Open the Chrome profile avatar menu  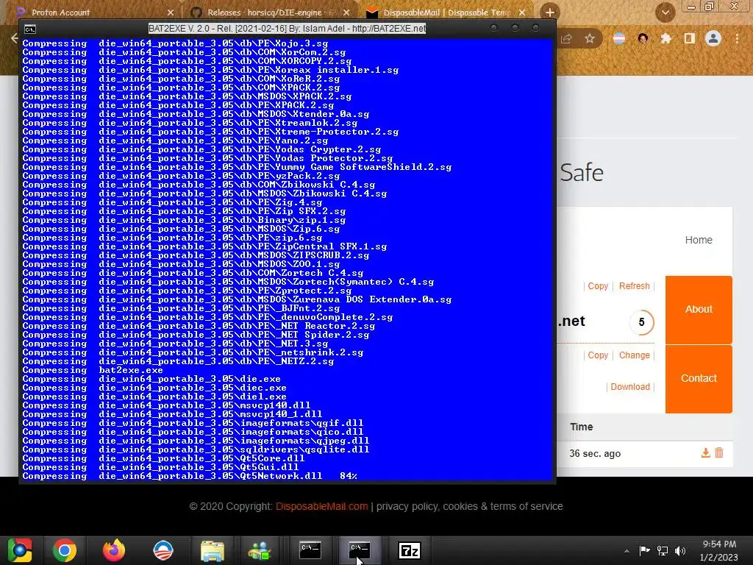pos(713,38)
